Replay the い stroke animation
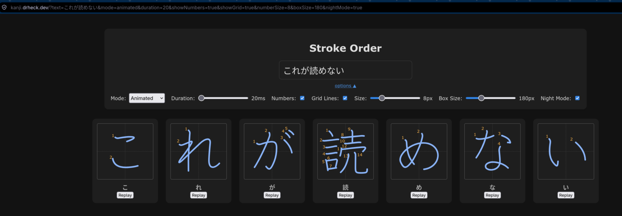The image size is (622, 216). (x=566, y=195)
